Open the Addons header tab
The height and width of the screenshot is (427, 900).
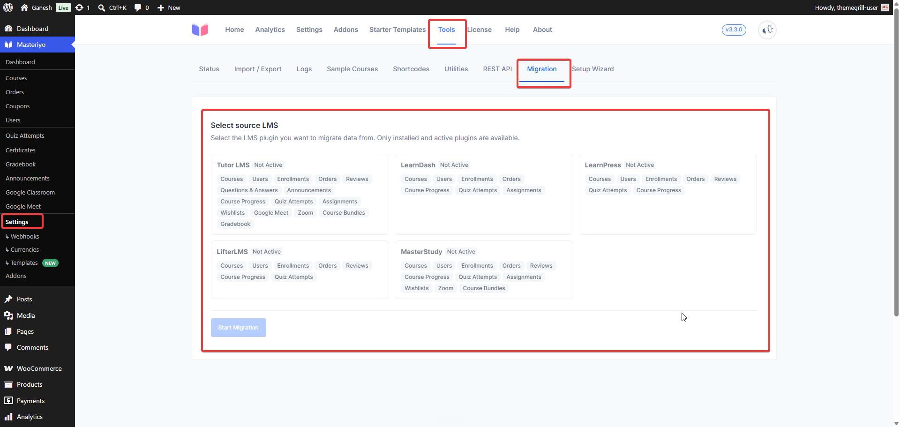pos(346,30)
